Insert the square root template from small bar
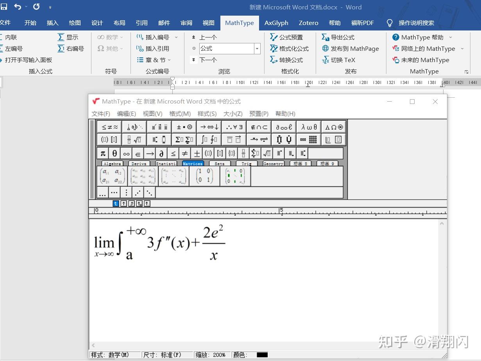481x361 pixels. coord(267,153)
